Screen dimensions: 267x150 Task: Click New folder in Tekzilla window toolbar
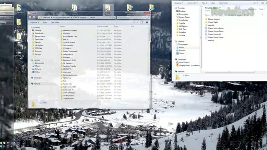(x=55, y=22)
